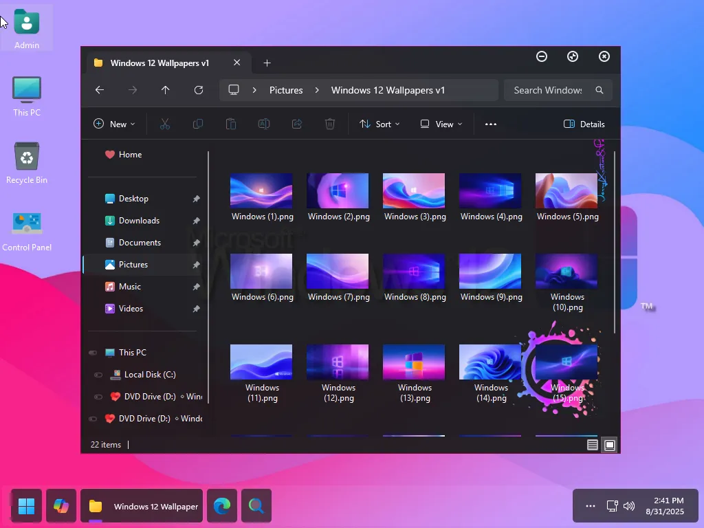704x528 pixels.
Task: Click the Paste clipboard icon
Action: pyautogui.click(x=231, y=124)
